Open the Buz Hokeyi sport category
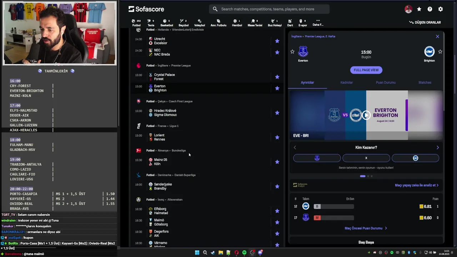Viewport: 457px width, 257px height. coord(275,23)
